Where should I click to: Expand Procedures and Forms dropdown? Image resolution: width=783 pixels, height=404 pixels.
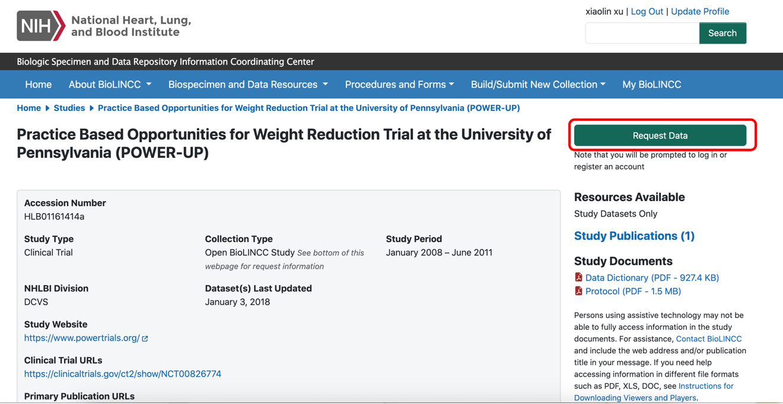point(399,84)
